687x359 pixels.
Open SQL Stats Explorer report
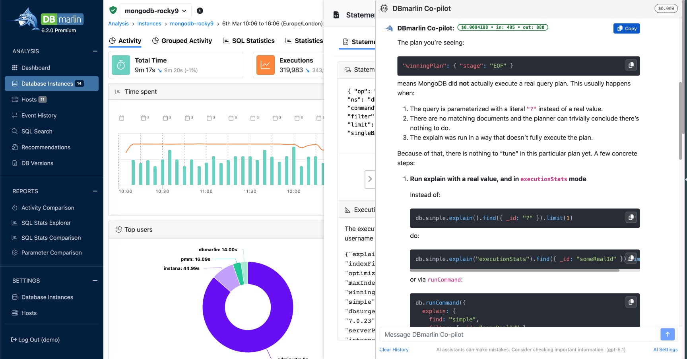click(x=52, y=223)
